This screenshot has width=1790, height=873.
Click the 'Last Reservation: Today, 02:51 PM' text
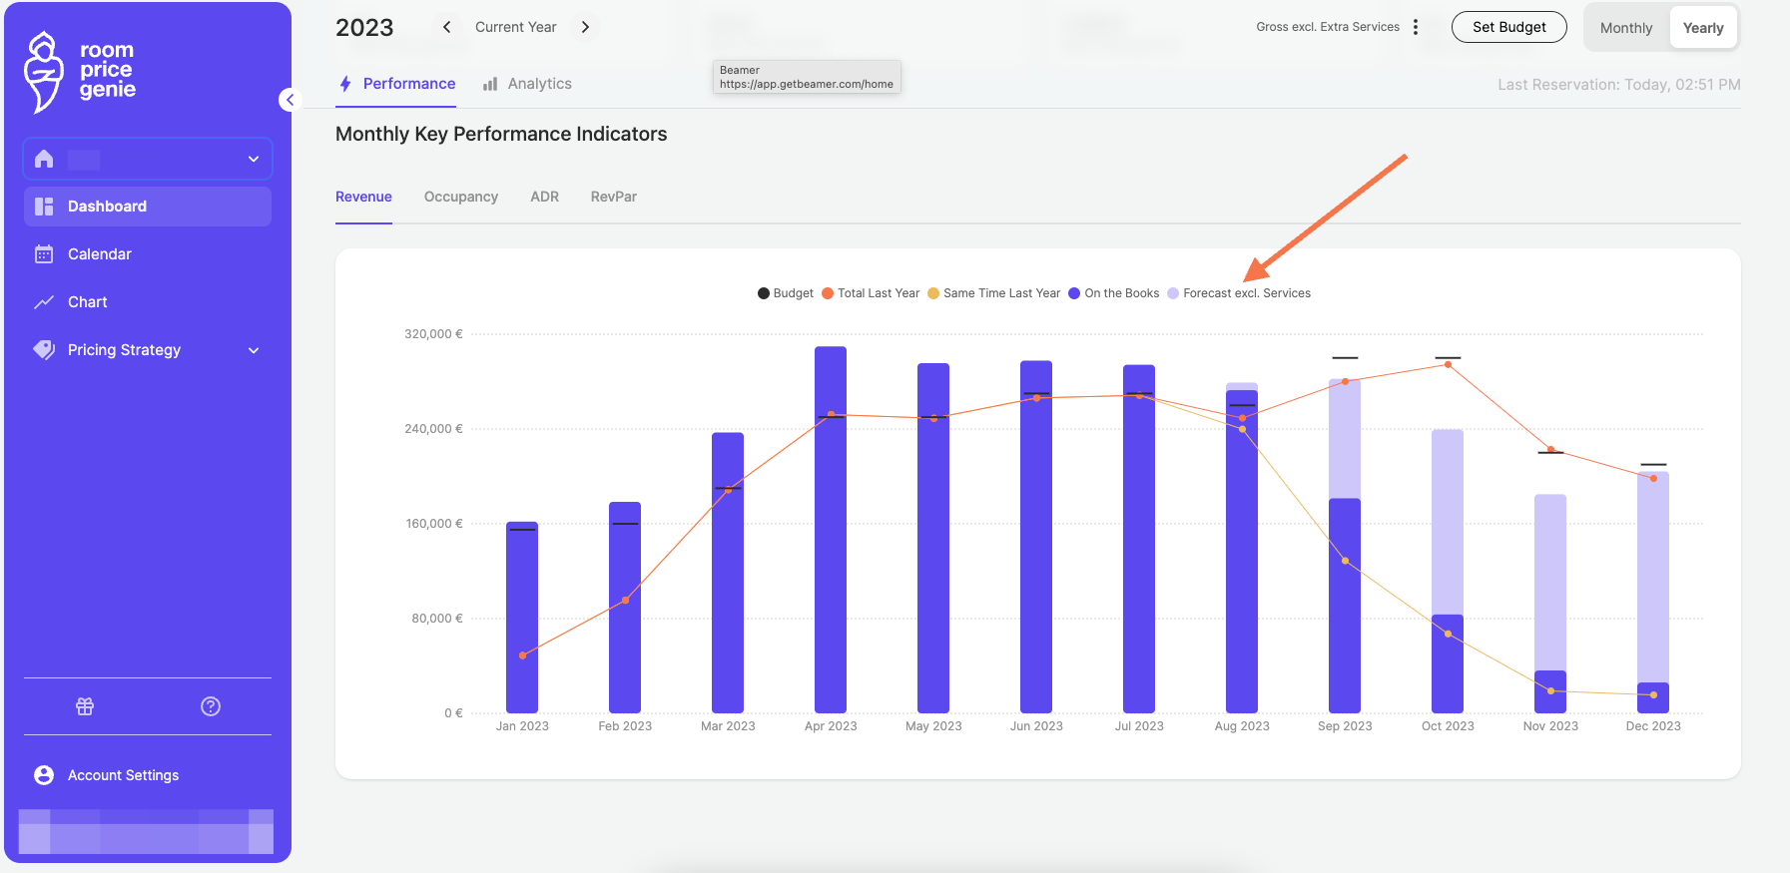[1619, 85]
